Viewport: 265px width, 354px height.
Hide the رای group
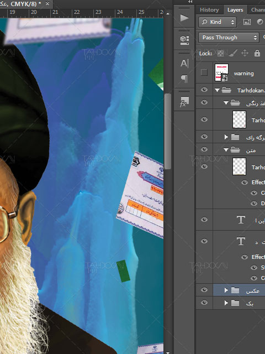click(x=204, y=137)
